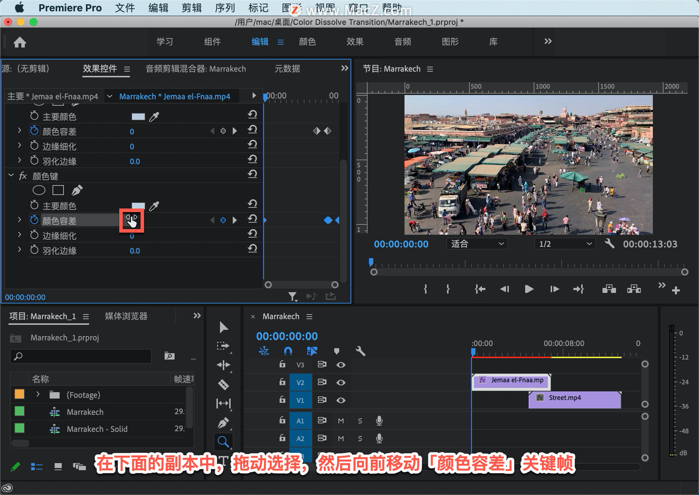Pick 主要颜色 eyedropper under 颜色键 effect
Screen dimensions: 699x495
coord(154,206)
